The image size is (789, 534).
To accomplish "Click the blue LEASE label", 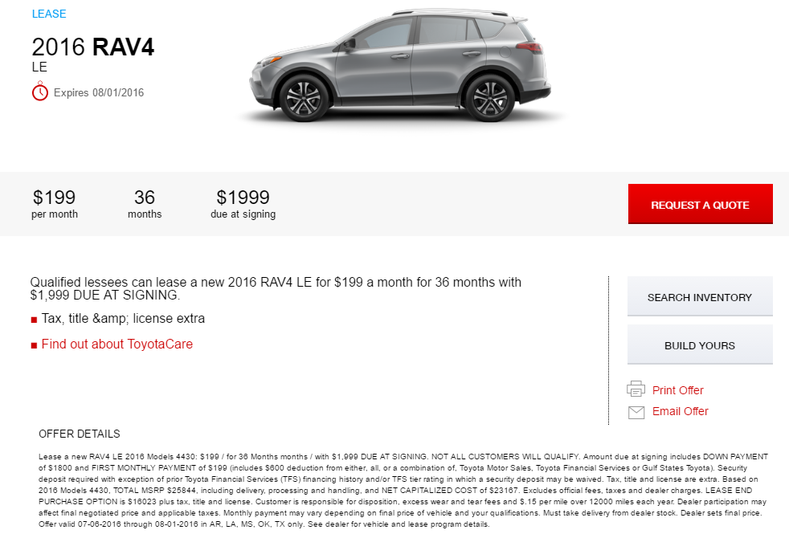I will click(49, 14).
